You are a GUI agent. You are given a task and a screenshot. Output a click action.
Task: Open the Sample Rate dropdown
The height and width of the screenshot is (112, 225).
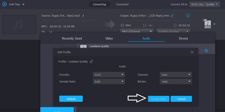tap(109, 81)
